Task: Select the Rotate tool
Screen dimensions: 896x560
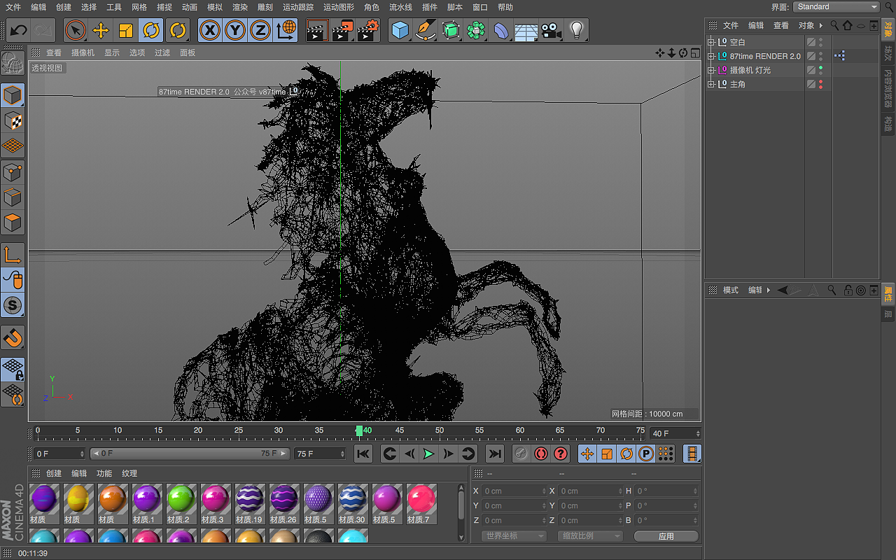Action: tap(151, 31)
